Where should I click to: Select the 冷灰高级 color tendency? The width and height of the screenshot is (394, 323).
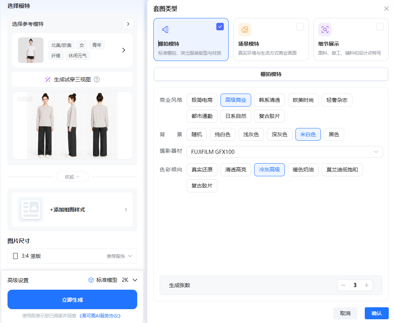[270, 170]
